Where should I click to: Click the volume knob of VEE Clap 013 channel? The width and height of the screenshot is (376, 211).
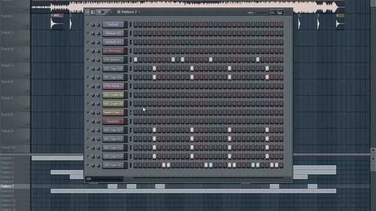98,148
